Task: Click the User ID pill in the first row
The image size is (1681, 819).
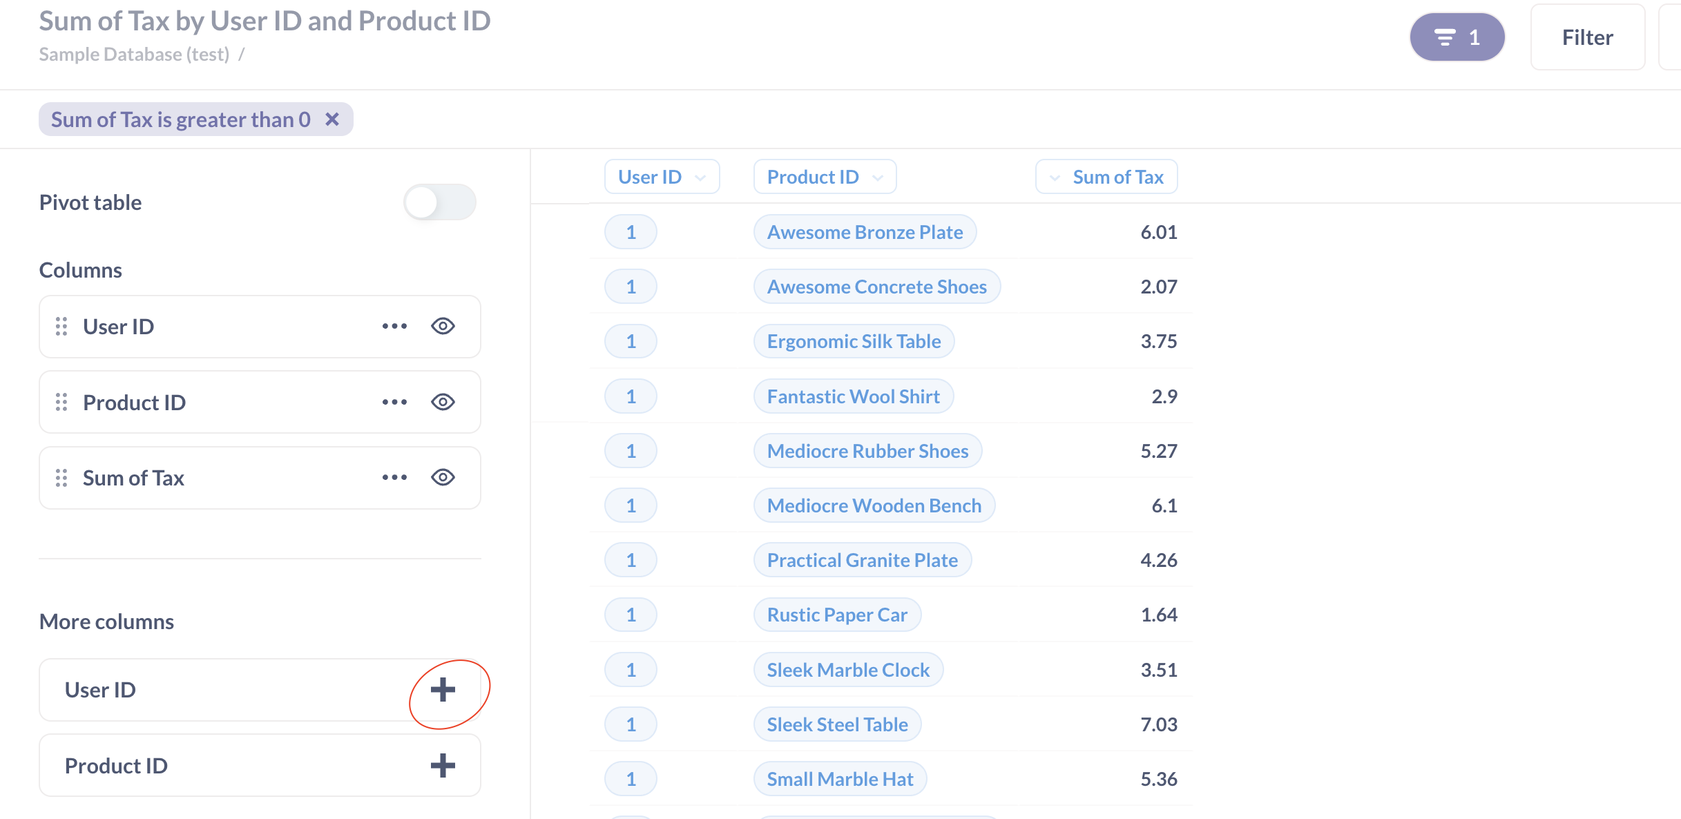Action: [630, 232]
